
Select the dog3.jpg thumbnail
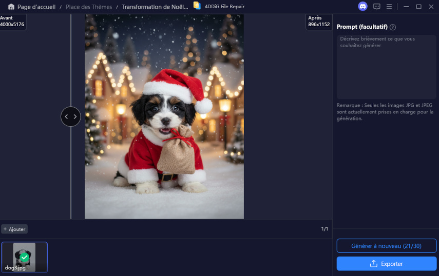pyautogui.click(x=24, y=257)
